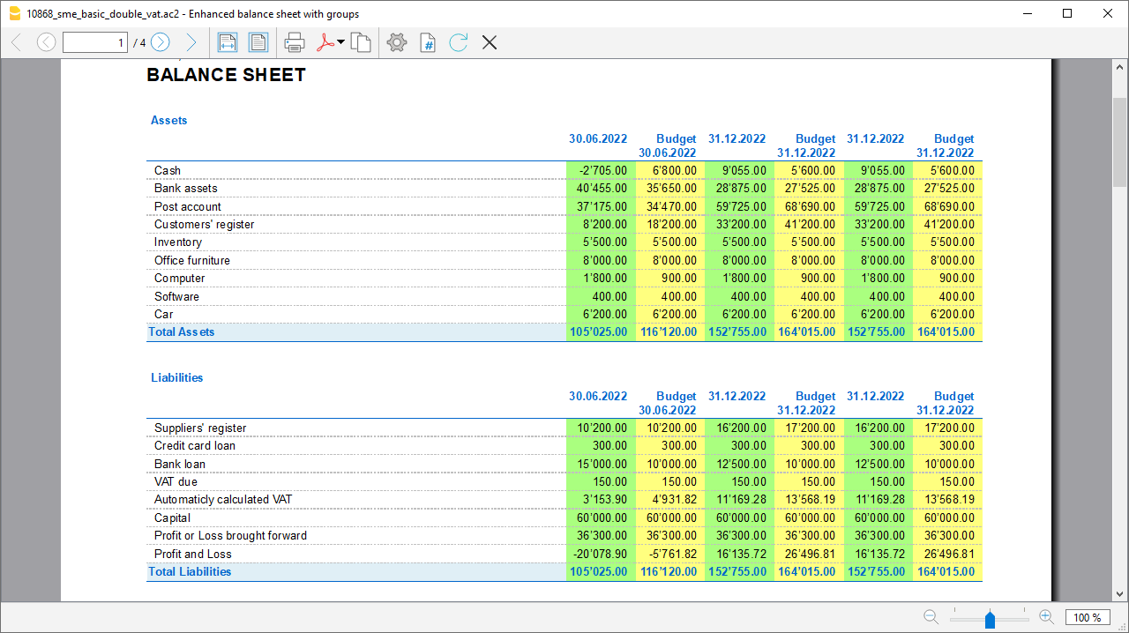Viewport: 1129px width, 633px height.
Task: Select the fit whole page icon
Action: point(258,42)
